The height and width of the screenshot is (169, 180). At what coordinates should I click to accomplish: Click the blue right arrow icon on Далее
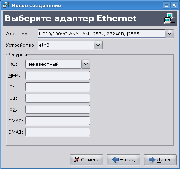pyautogui.click(x=152, y=160)
